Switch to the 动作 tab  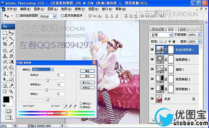coord(183,29)
